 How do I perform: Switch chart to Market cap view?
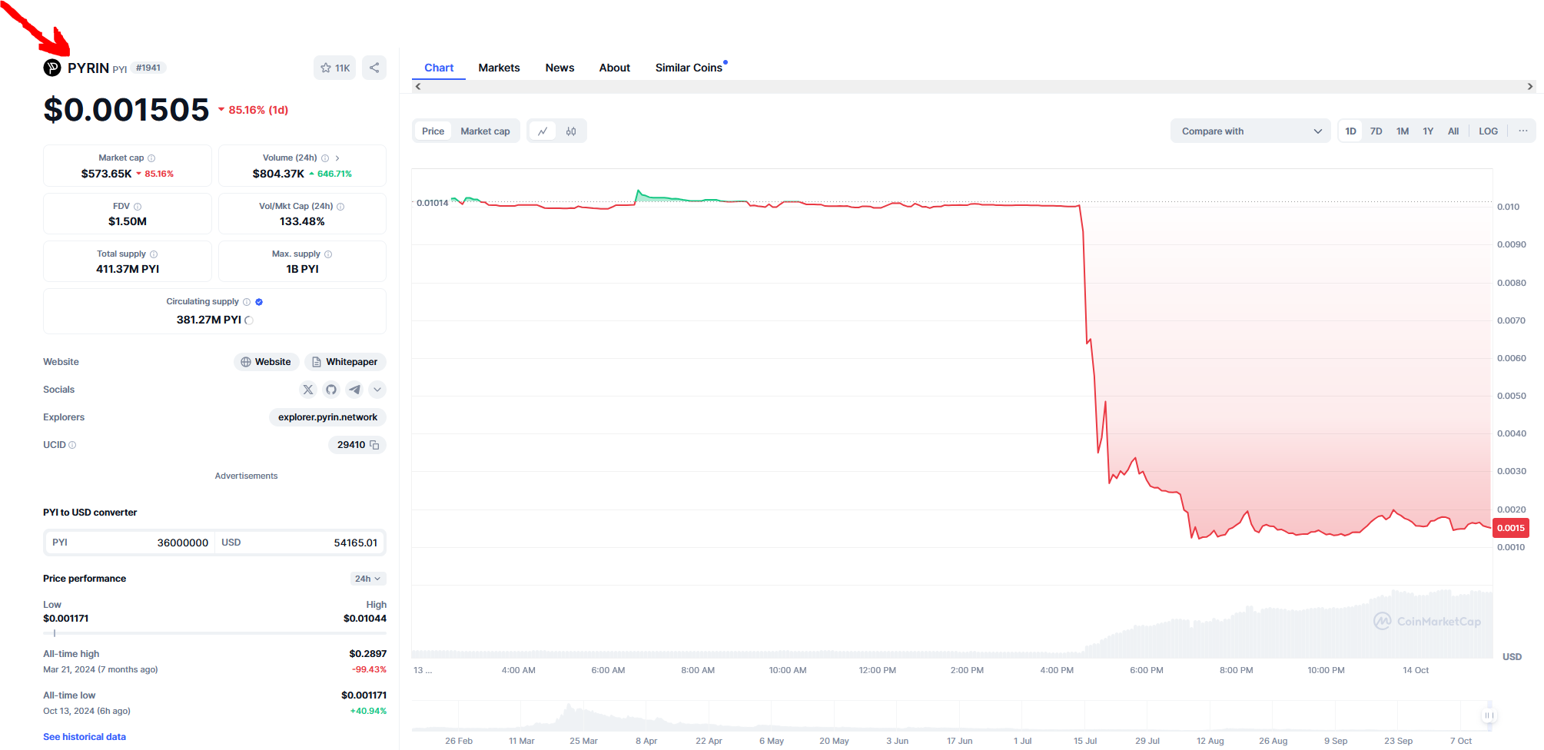coord(485,131)
